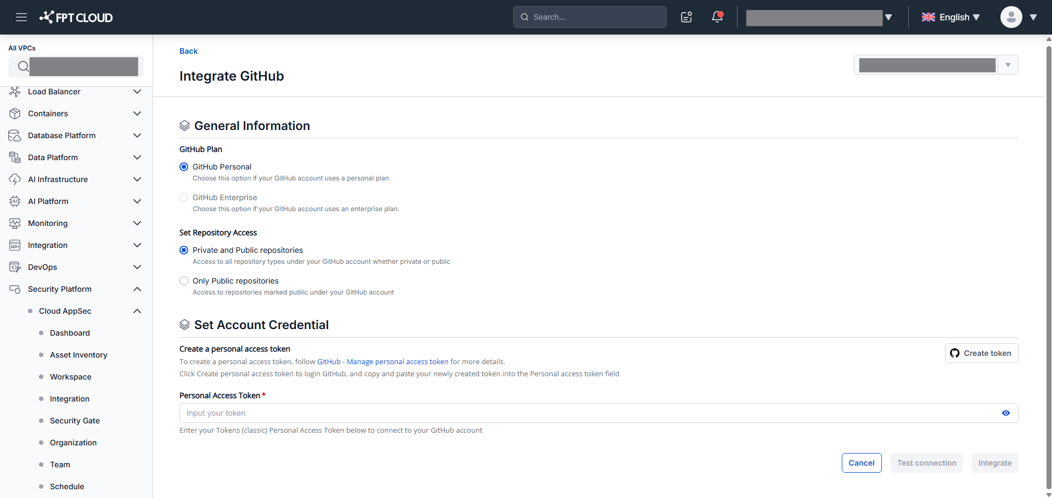This screenshot has height=498, width=1052.
Task: Go back via the Back link
Action: point(188,51)
